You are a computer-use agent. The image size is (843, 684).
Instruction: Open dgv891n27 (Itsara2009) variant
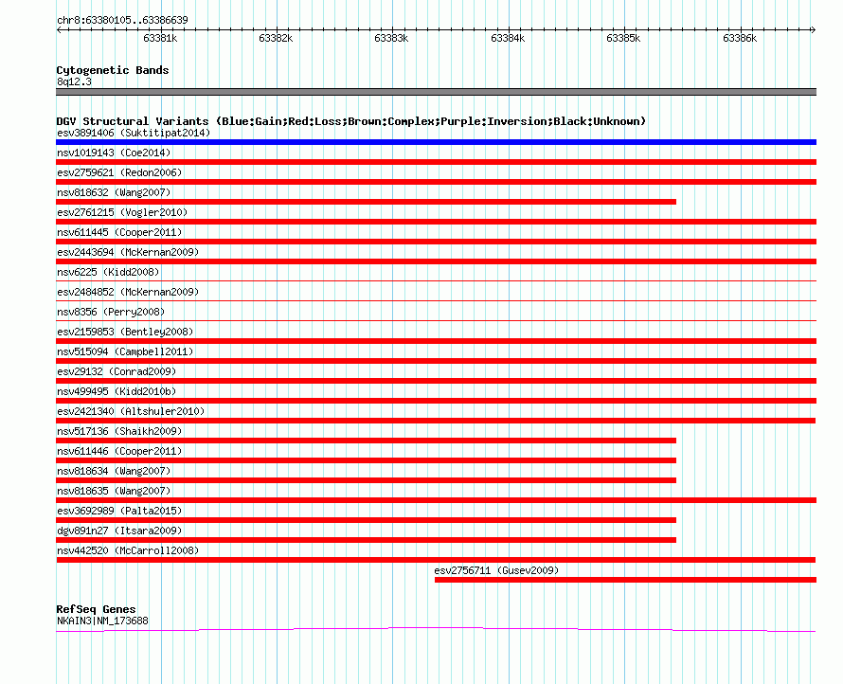tap(119, 531)
